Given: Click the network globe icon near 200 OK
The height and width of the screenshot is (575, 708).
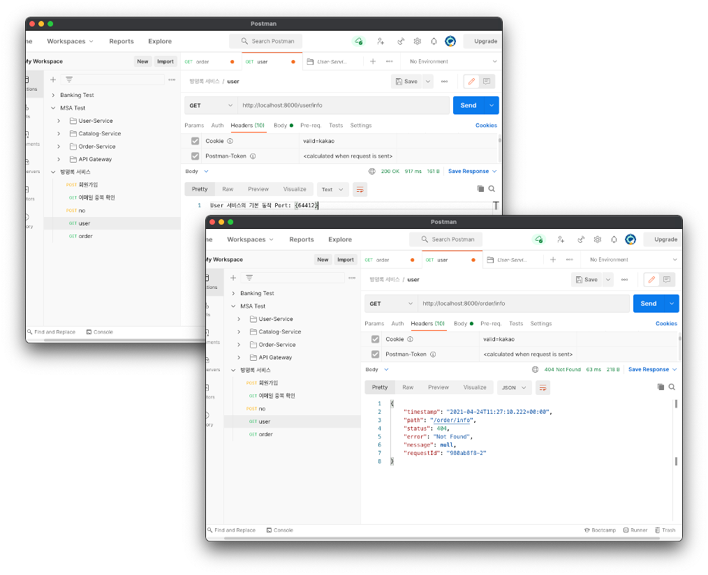Looking at the screenshot, I should tap(372, 171).
